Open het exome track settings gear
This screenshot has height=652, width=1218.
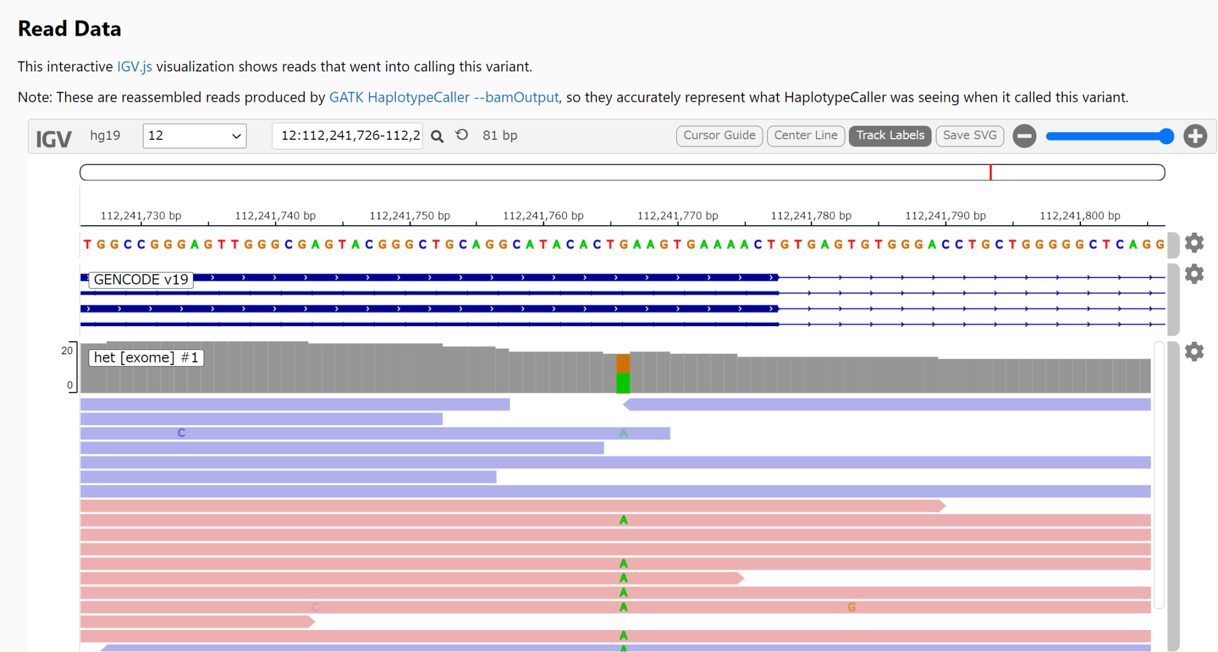pyautogui.click(x=1194, y=352)
